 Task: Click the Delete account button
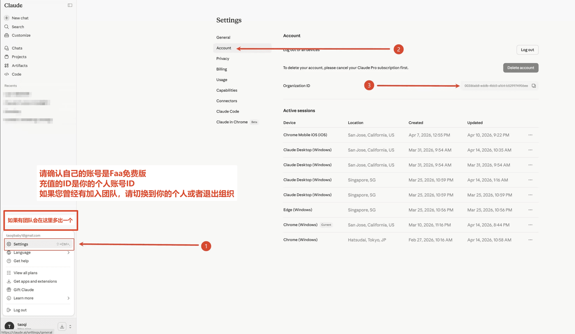pyautogui.click(x=521, y=68)
